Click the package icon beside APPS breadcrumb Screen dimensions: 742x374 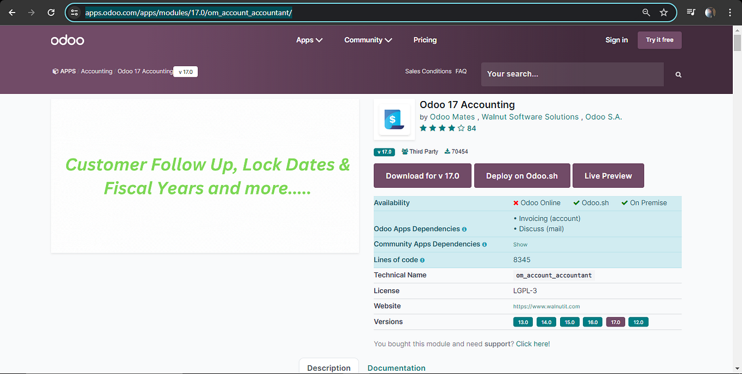55,71
